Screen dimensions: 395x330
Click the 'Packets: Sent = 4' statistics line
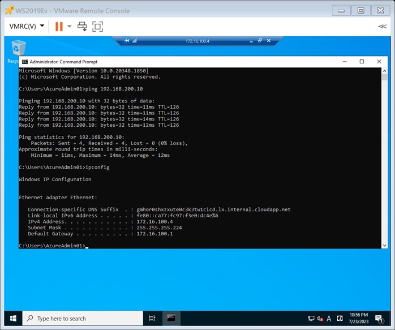coord(109,143)
